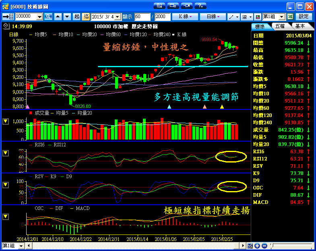Click the down arrow for next stock
This screenshot has height=251, width=316.
click(66, 16)
